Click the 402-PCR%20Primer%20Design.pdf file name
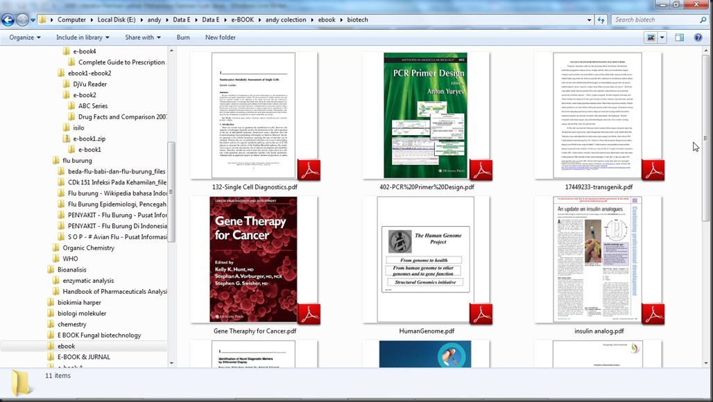This screenshot has height=402, width=713. 427,186
